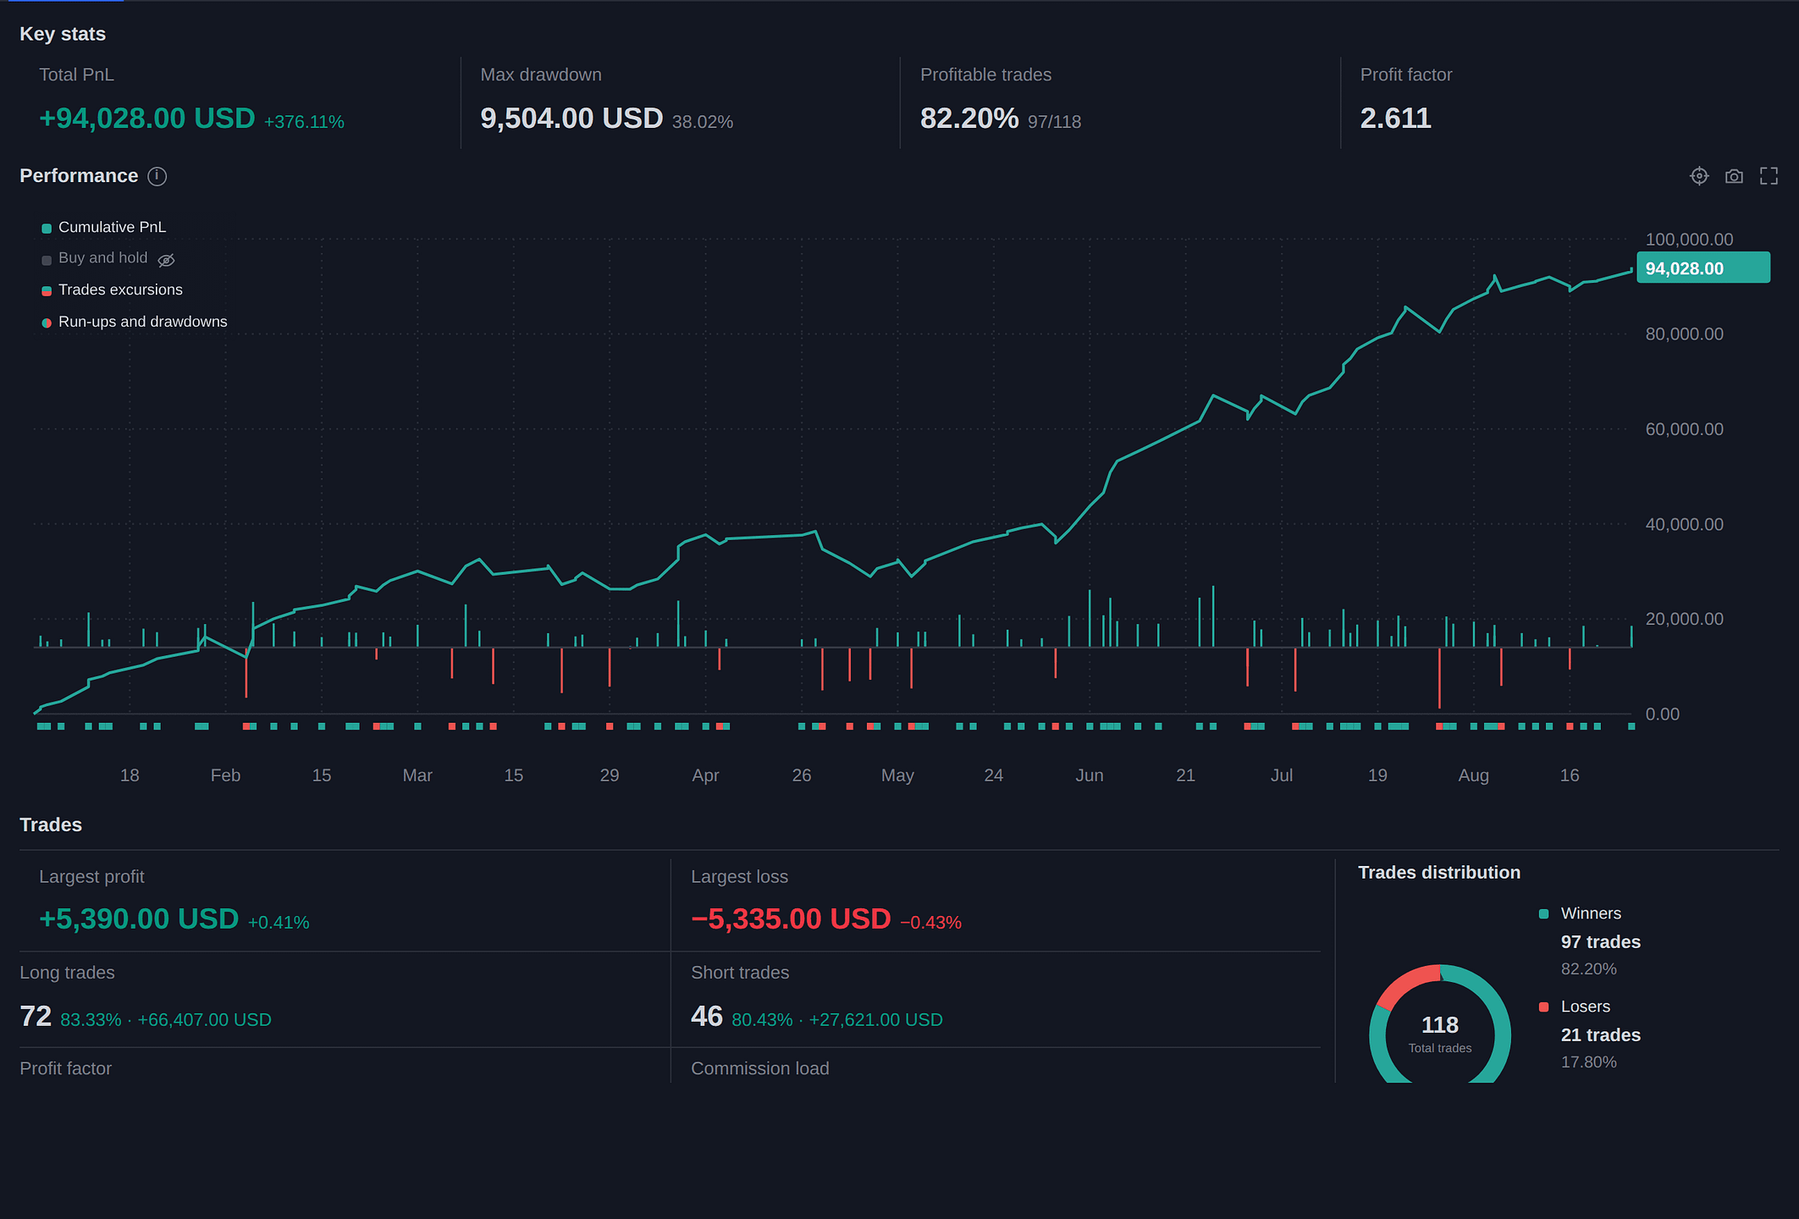Click the 38.02% max drawdown percentage
The height and width of the screenshot is (1219, 1799).
coord(703,122)
